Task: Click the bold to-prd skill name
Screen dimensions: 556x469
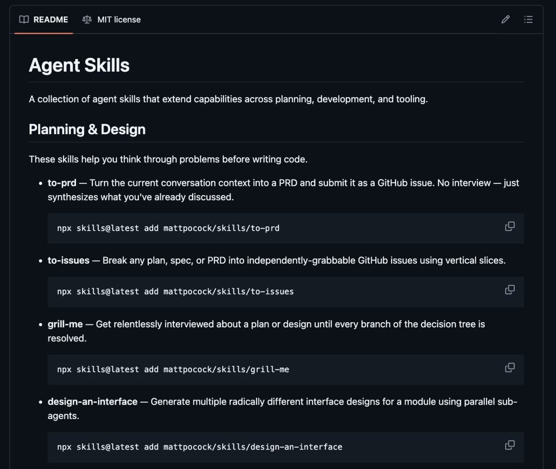Action: [62, 183]
